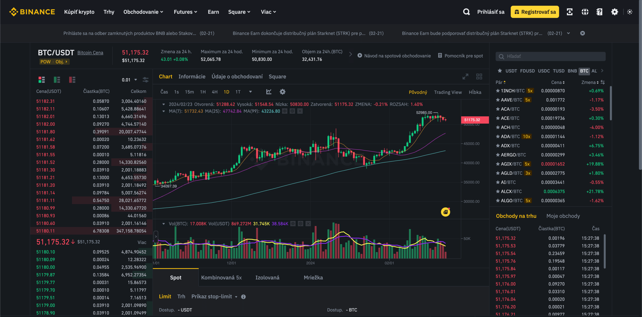
Task: Open order book price precision 0.01 dropdown
Action: [x=129, y=80]
